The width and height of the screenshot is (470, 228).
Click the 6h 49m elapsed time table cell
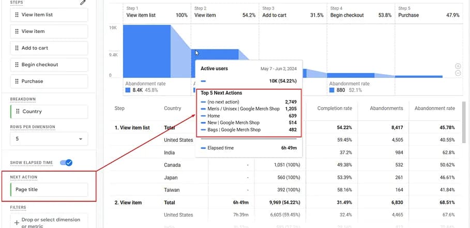click(241, 203)
